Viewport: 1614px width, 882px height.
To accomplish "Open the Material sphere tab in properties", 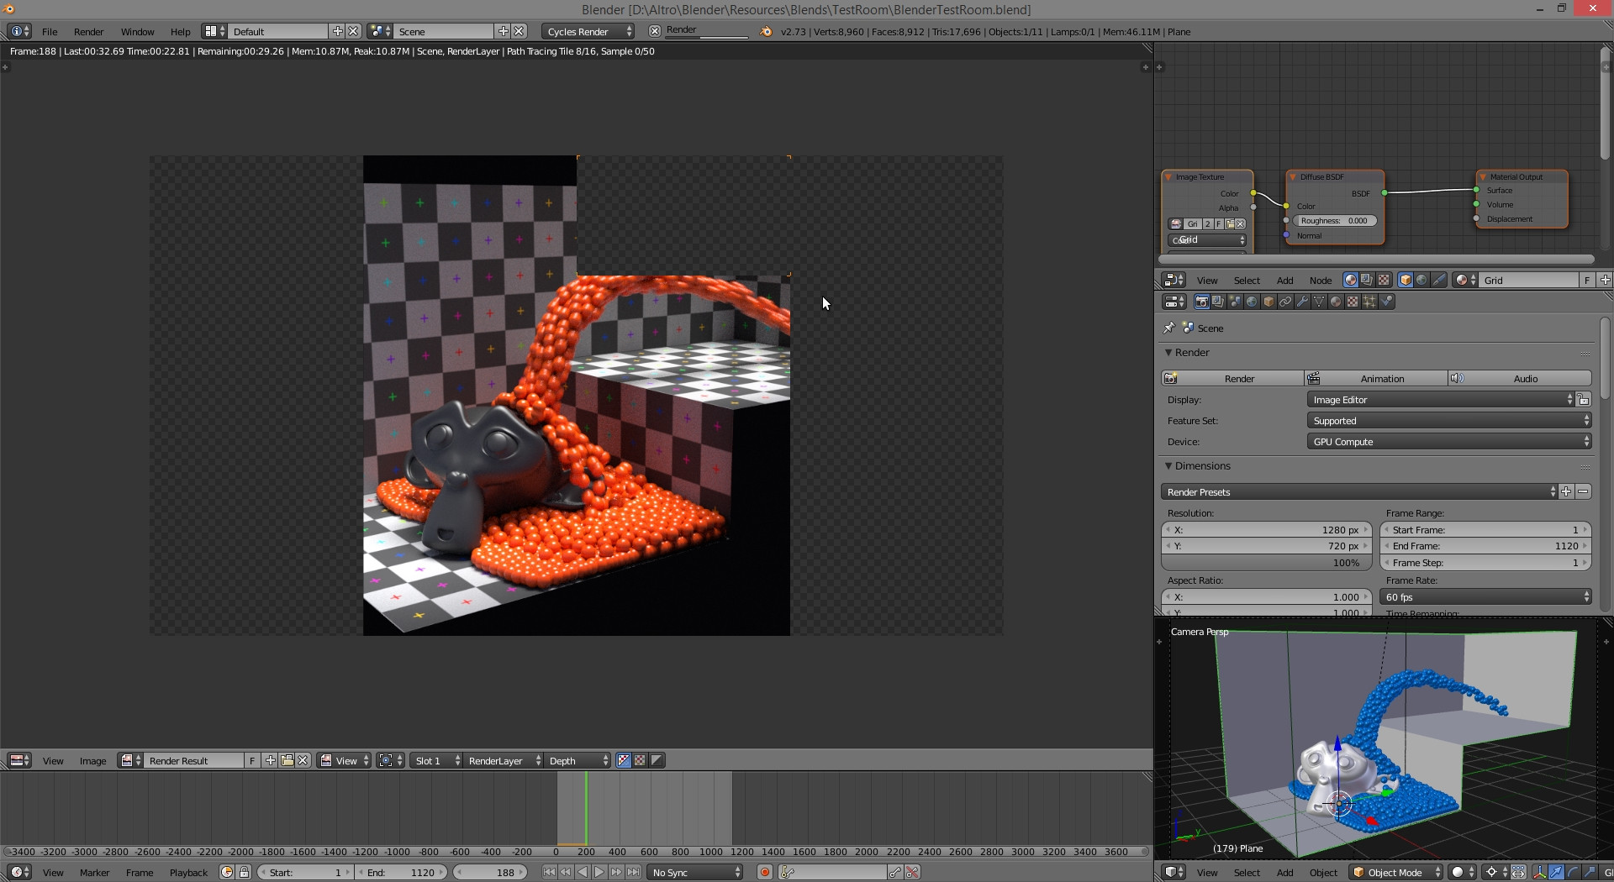I will pyautogui.click(x=1337, y=302).
